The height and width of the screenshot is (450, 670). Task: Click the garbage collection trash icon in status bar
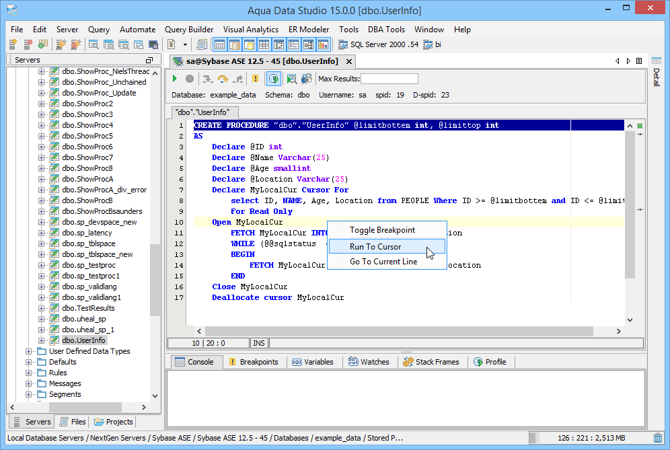pos(658,438)
